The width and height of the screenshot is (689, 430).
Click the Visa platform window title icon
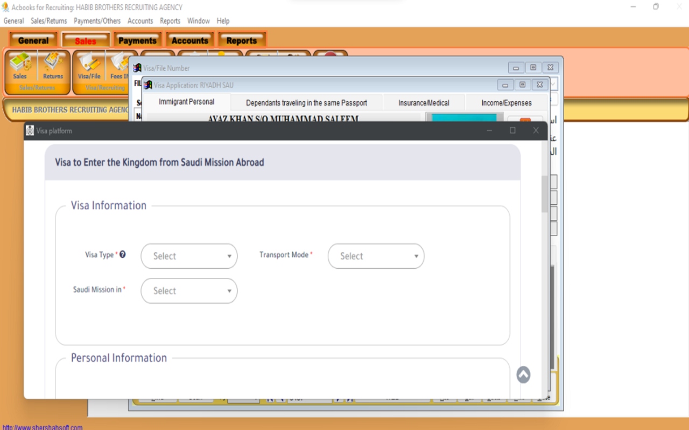point(30,131)
